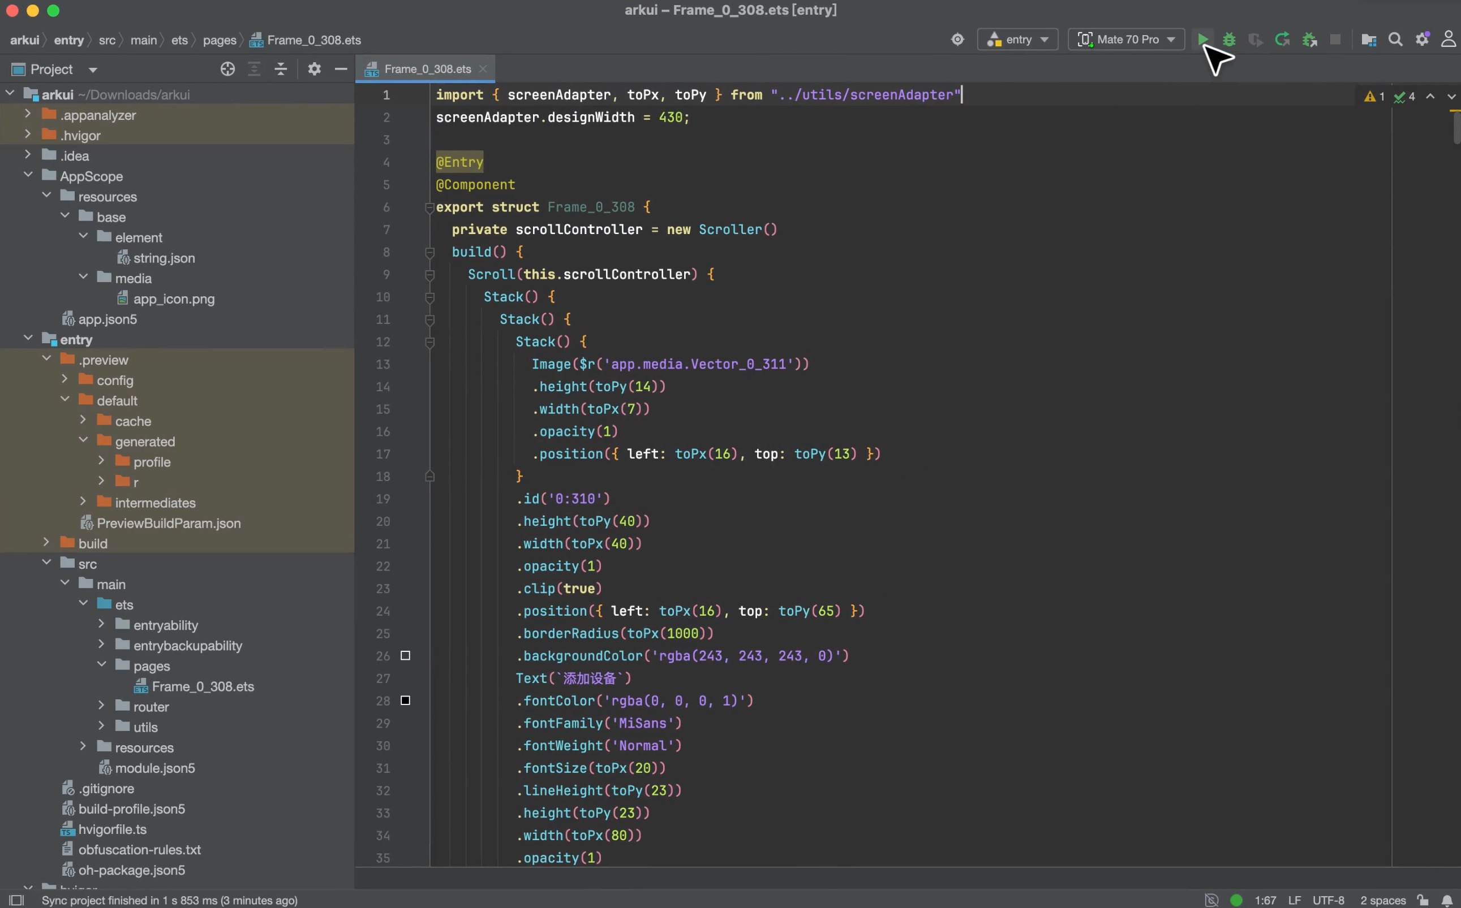Click Select Opened File target icon
Image resolution: width=1461 pixels, height=908 pixels.
click(x=227, y=69)
